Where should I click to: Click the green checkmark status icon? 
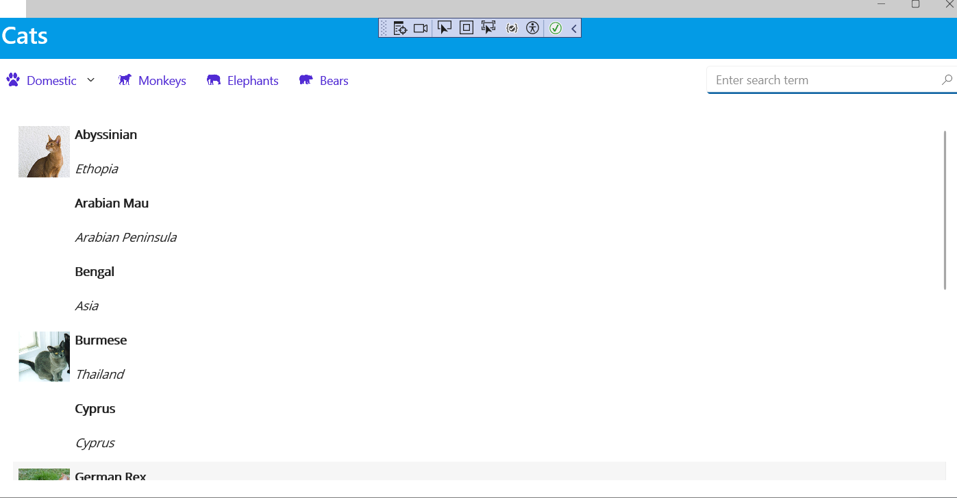[x=555, y=27]
